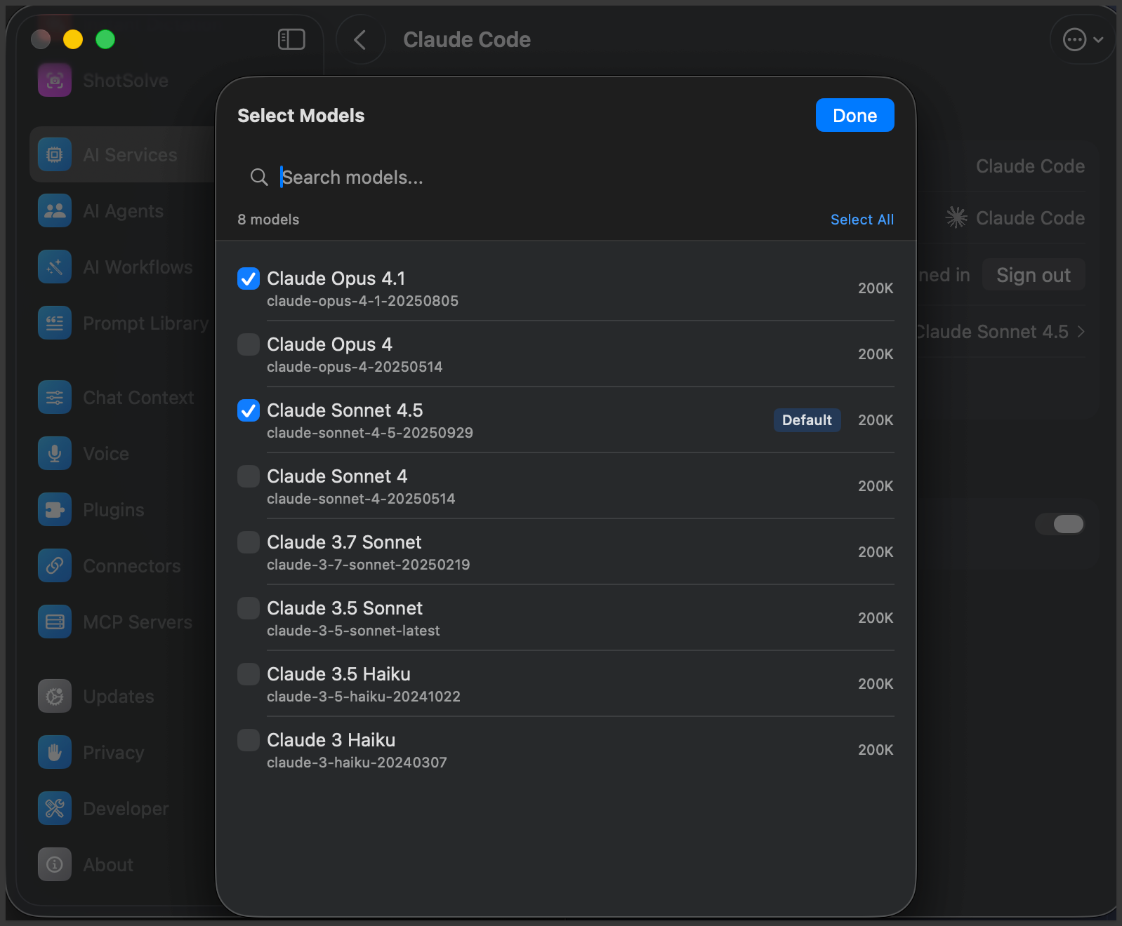Screen dimensions: 1122x926
Task: Open the Developer tools icon
Action: 55,808
